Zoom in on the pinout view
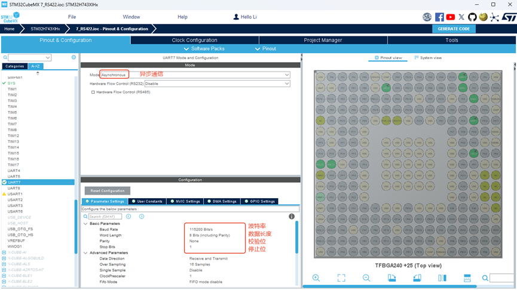517x290 pixels. [x=316, y=278]
